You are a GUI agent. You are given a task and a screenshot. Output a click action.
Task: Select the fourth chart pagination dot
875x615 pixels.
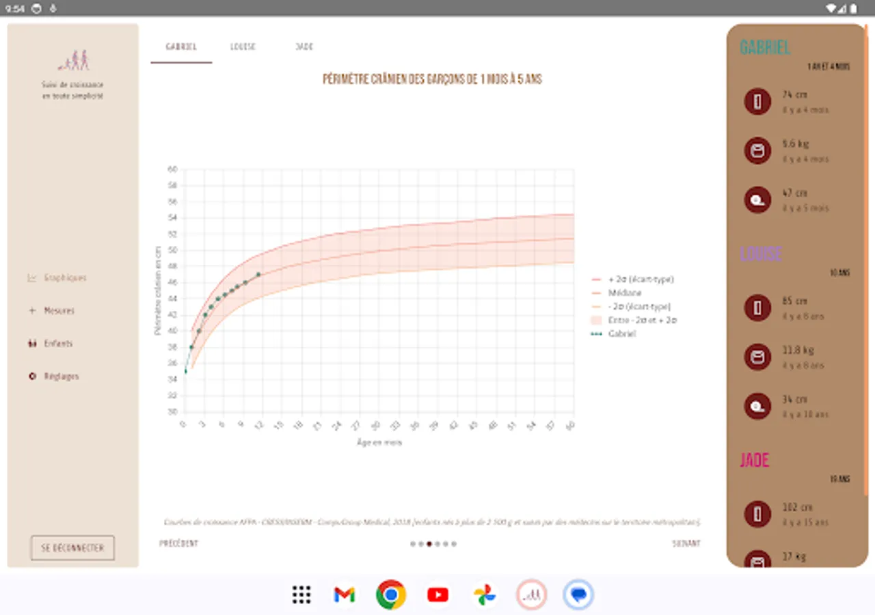[437, 545]
